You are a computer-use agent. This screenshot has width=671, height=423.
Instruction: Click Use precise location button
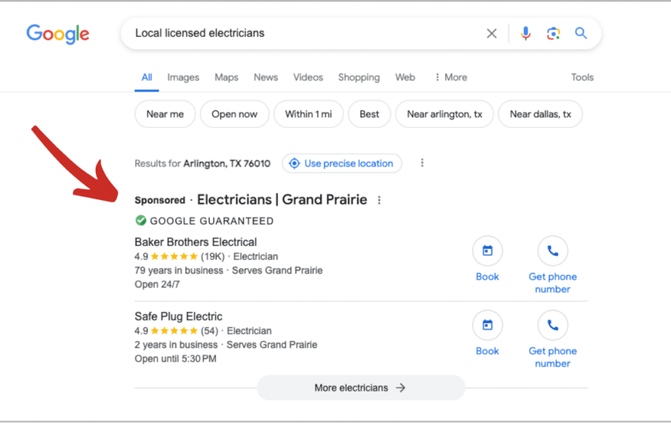pos(342,164)
